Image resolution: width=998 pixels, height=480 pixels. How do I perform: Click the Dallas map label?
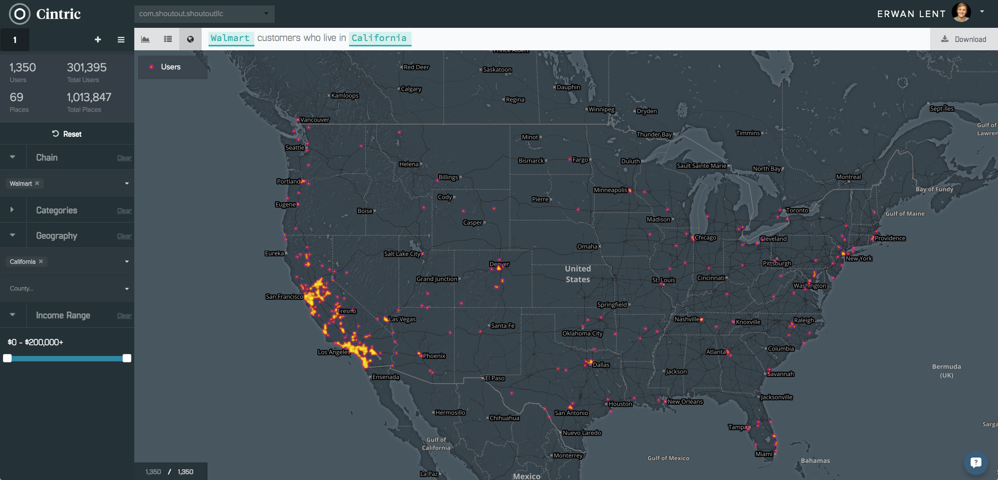point(601,365)
